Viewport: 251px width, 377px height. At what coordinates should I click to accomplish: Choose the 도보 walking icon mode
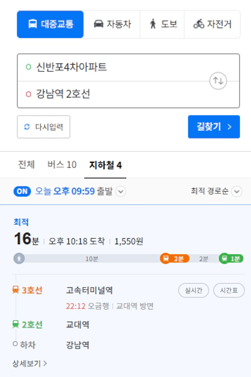tap(153, 24)
